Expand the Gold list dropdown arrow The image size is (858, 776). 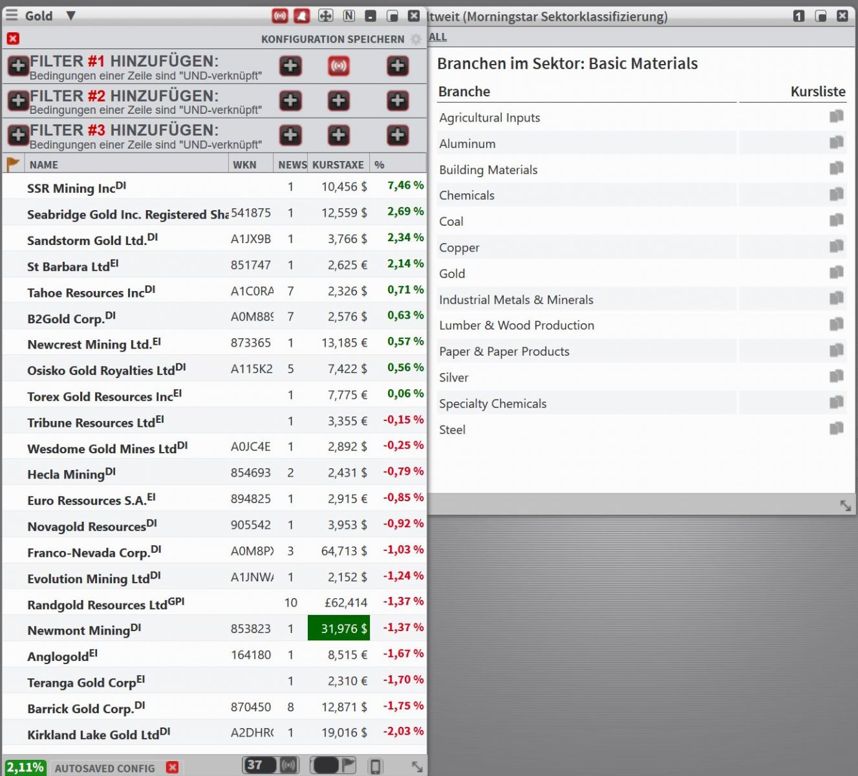click(71, 16)
